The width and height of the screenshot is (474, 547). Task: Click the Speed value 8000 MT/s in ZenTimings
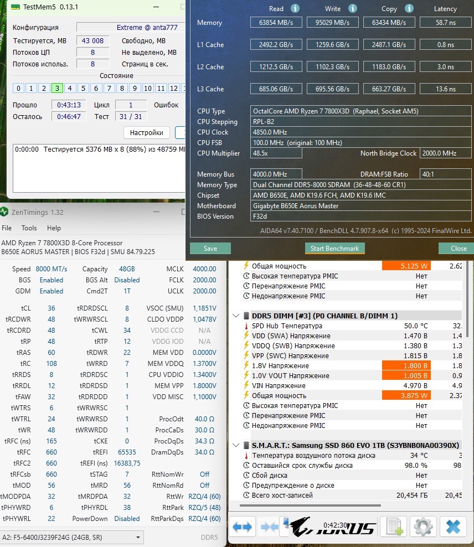click(x=51, y=269)
